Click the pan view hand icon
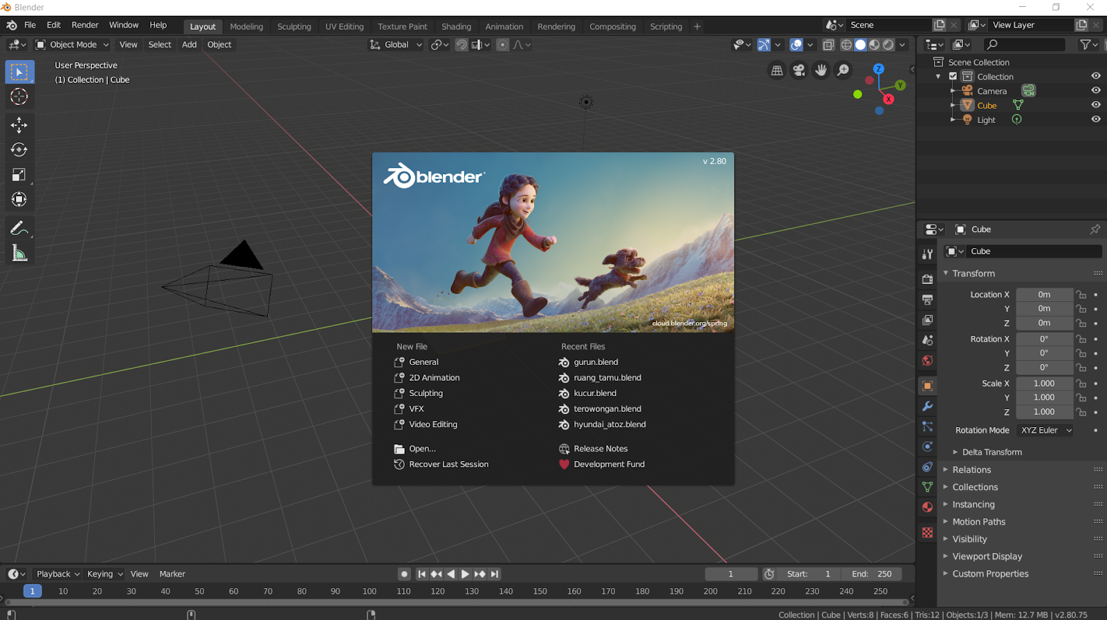This screenshot has width=1107, height=620. [x=821, y=71]
